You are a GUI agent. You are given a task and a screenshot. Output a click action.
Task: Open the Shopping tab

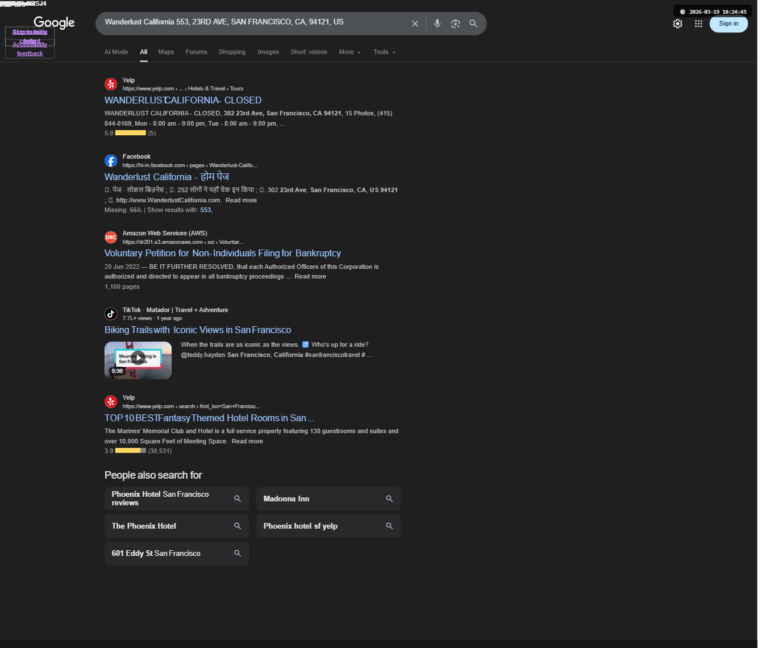232,52
